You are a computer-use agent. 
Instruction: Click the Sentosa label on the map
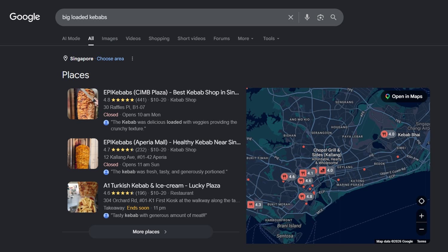coord(285,236)
